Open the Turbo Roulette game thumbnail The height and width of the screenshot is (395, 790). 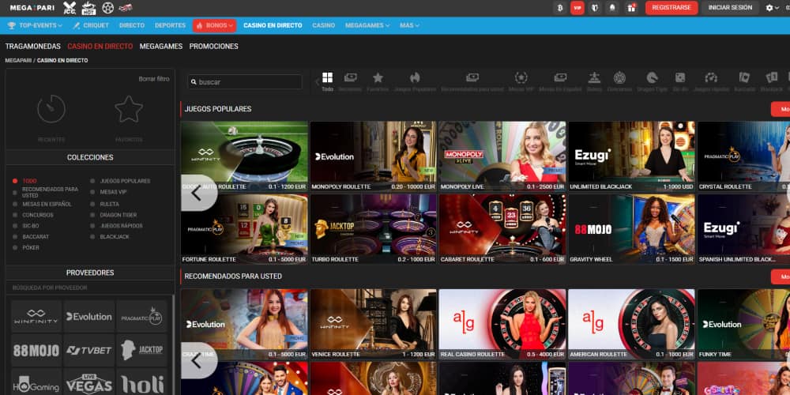tap(374, 229)
